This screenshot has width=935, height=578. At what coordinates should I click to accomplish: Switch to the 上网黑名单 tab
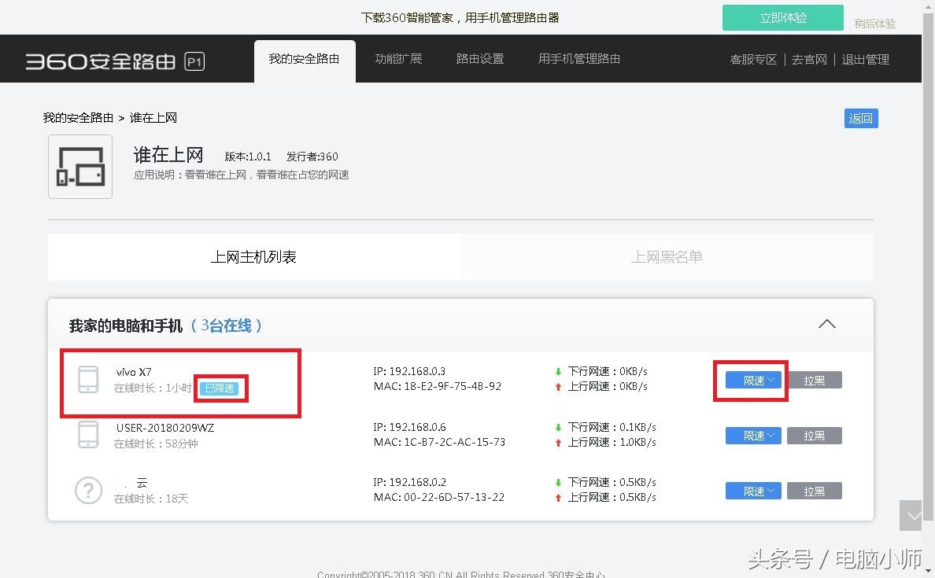pyautogui.click(x=667, y=256)
